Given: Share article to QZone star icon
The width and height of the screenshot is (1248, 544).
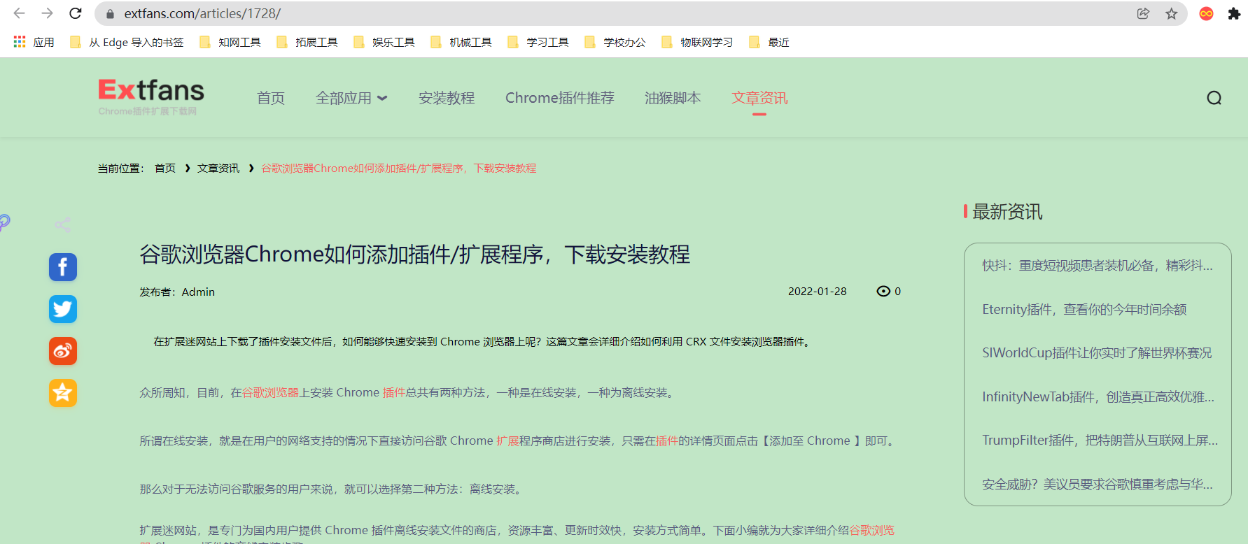Looking at the screenshot, I should coord(63,393).
